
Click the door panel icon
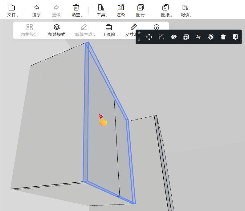(235, 37)
